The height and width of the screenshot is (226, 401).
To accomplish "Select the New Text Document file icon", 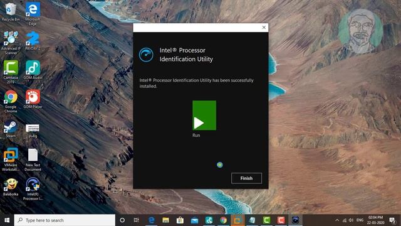I will (x=33, y=160).
